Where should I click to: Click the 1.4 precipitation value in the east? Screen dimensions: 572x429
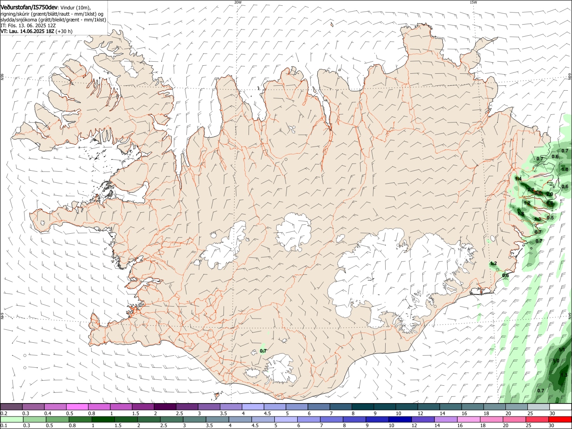[518, 179]
